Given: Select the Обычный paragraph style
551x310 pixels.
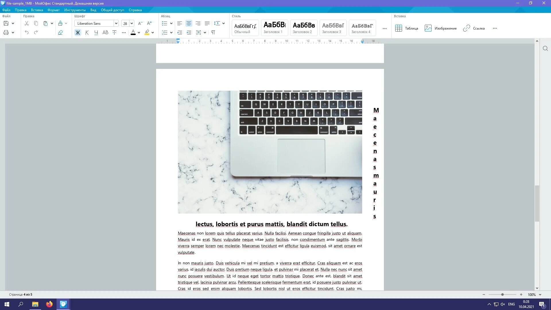Looking at the screenshot, I should pos(245,28).
